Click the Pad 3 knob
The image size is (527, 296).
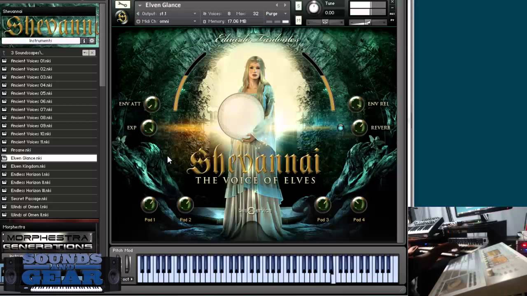[323, 205]
